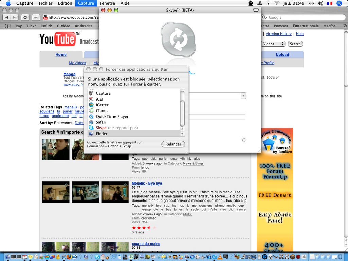Open Google Earth from the Dock
The image size is (348, 261).
pos(75,257)
